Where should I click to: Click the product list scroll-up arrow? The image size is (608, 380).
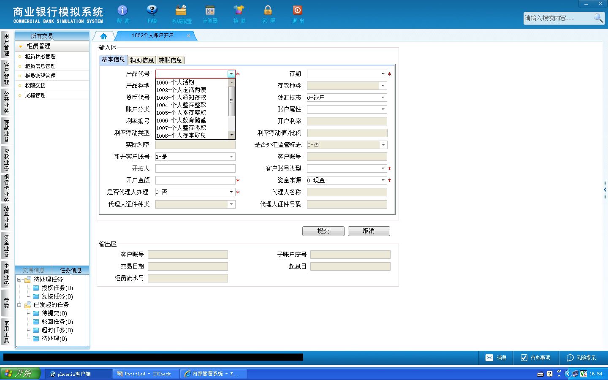point(231,82)
